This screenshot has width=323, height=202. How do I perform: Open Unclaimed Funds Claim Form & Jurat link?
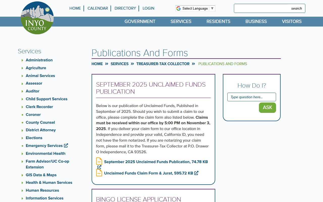click(x=149, y=173)
